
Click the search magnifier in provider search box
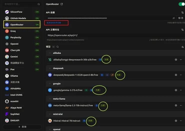coord(38,4)
